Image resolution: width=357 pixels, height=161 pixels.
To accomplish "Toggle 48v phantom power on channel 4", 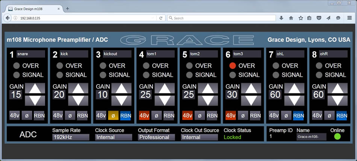I will pyautogui.click(x=144, y=116).
